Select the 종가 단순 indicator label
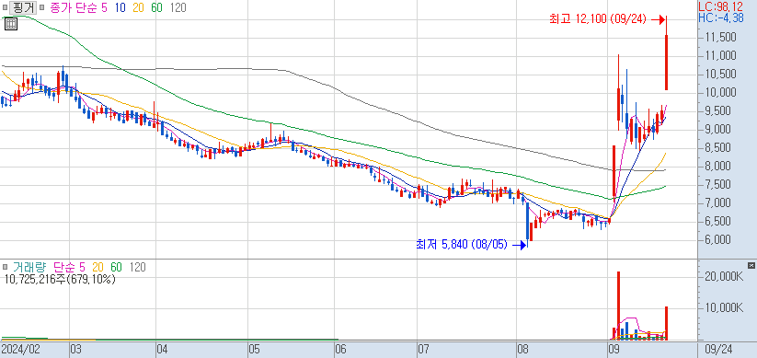Viewport: 757px width, 358px height. click(73, 7)
